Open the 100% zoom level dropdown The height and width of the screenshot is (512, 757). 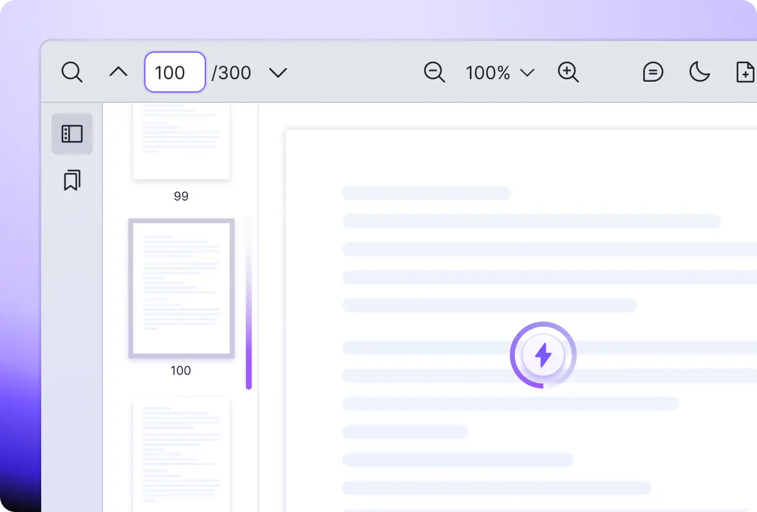[500, 73]
